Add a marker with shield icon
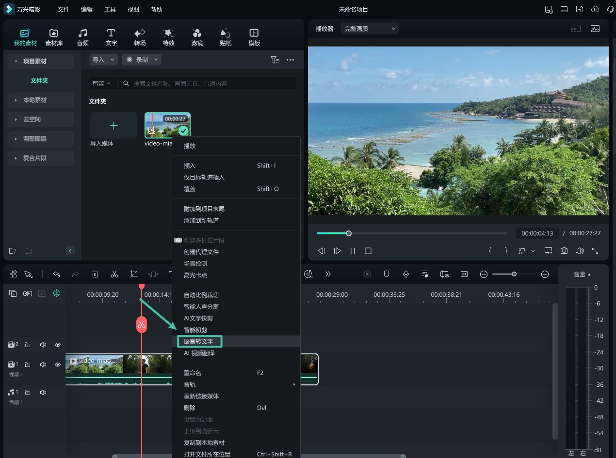 (x=387, y=274)
